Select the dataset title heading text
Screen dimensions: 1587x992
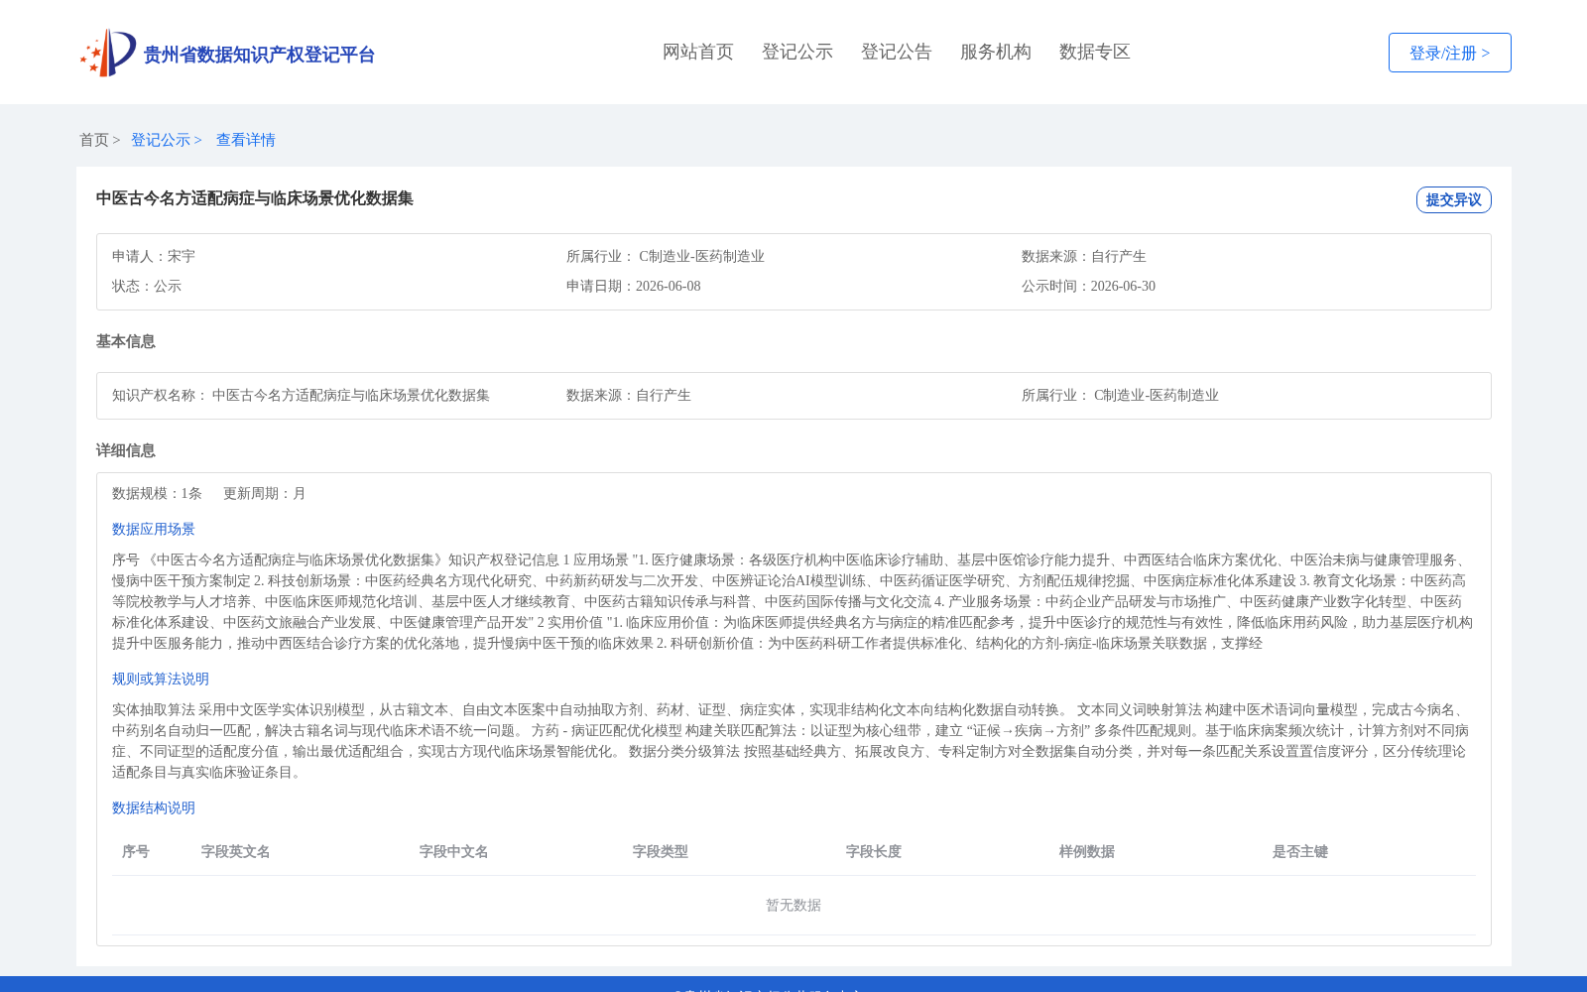click(x=255, y=198)
